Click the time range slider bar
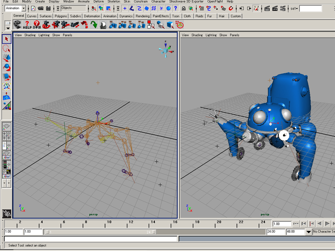The width and height of the screenshot is (335, 251). point(100,232)
